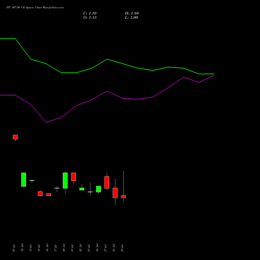Select the red candlestick above 27 Jul
Viewport: 260px width, 260px height.
[107, 183]
